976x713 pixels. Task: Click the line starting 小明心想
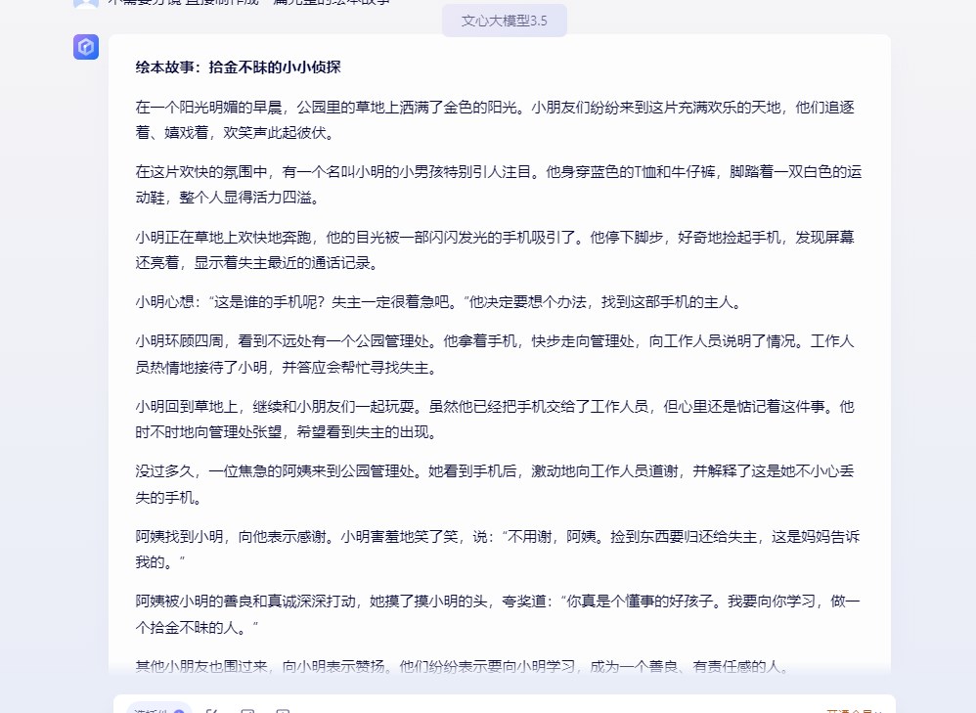[x=439, y=302]
